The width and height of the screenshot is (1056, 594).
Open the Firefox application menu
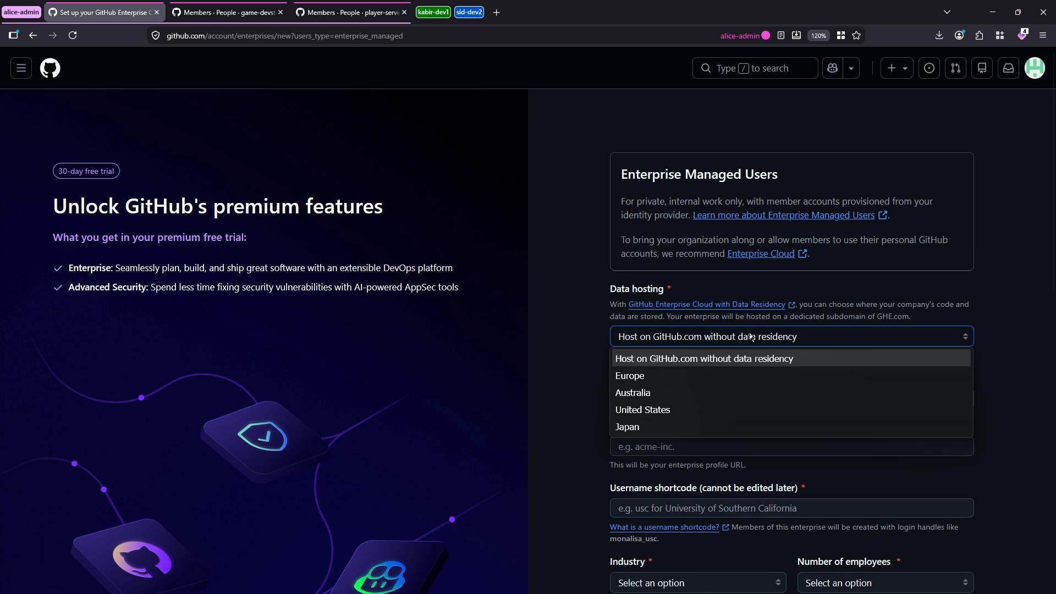tap(1042, 35)
